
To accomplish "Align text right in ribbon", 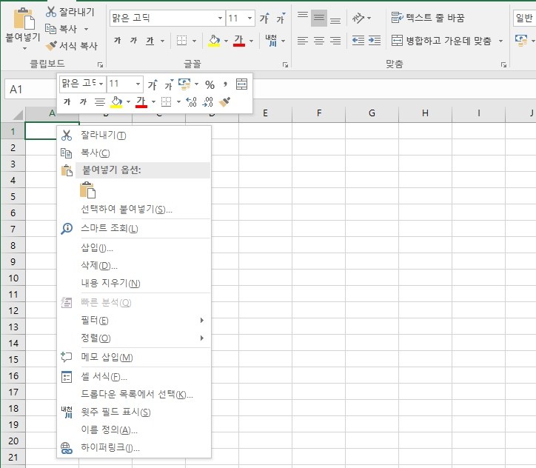I will (335, 41).
